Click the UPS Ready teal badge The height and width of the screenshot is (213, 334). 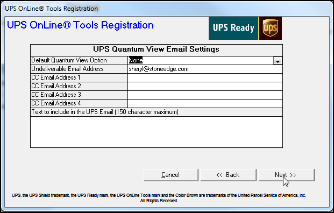tap(233, 28)
